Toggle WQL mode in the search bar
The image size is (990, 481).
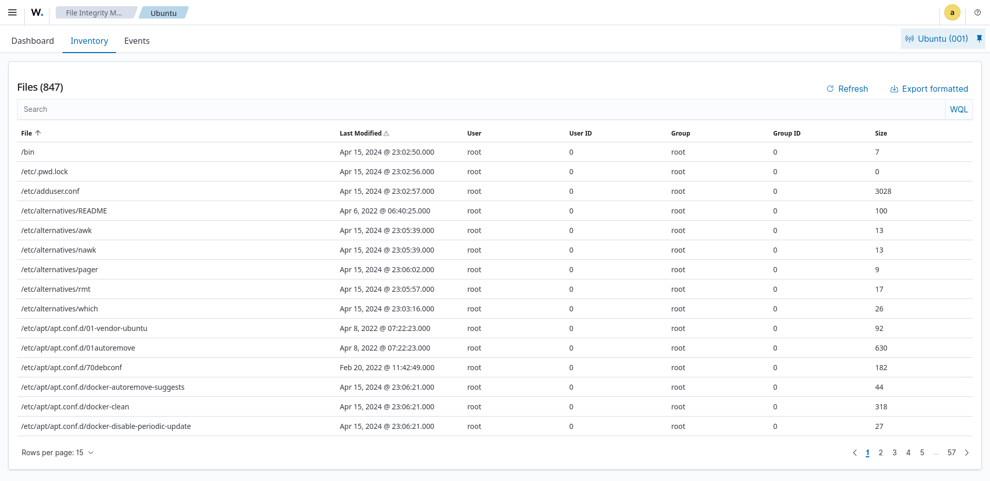pyautogui.click(x=959, y=109)
